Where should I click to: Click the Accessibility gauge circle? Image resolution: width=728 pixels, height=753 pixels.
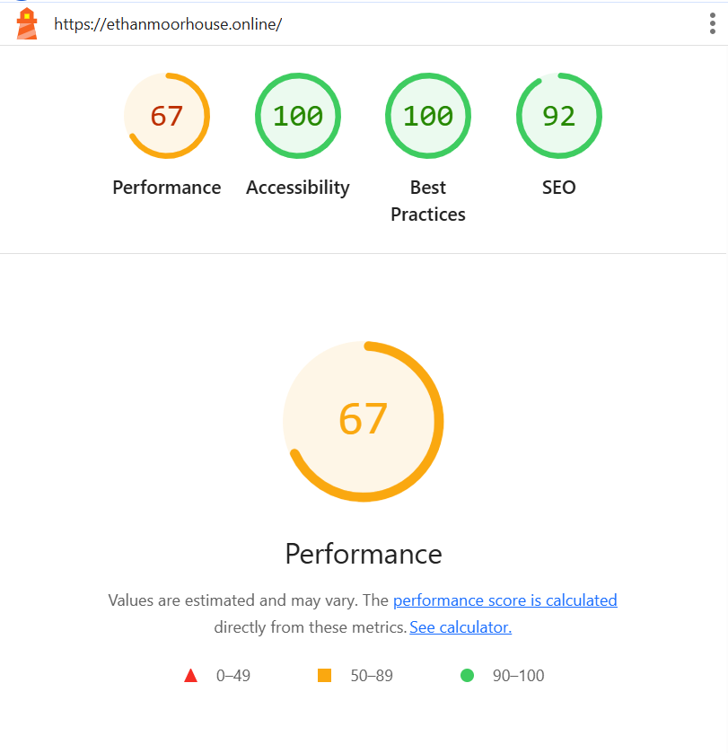(298, 116)
